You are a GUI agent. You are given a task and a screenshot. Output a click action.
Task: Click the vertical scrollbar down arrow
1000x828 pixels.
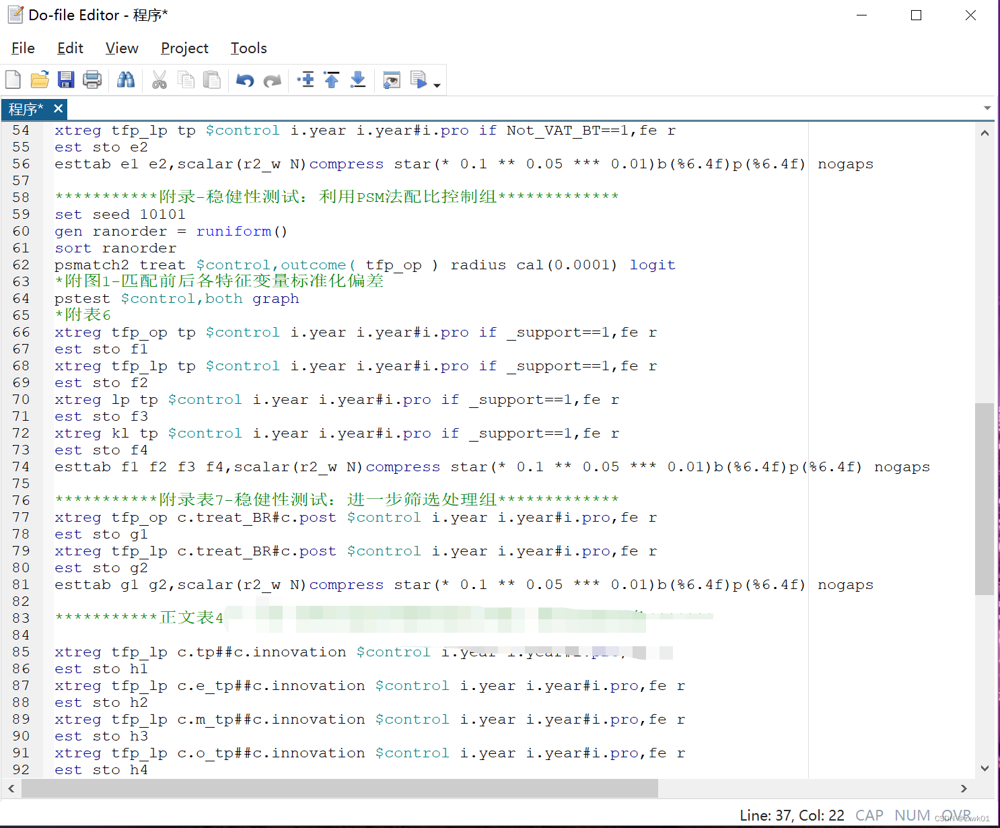click(x=985, y=768)
